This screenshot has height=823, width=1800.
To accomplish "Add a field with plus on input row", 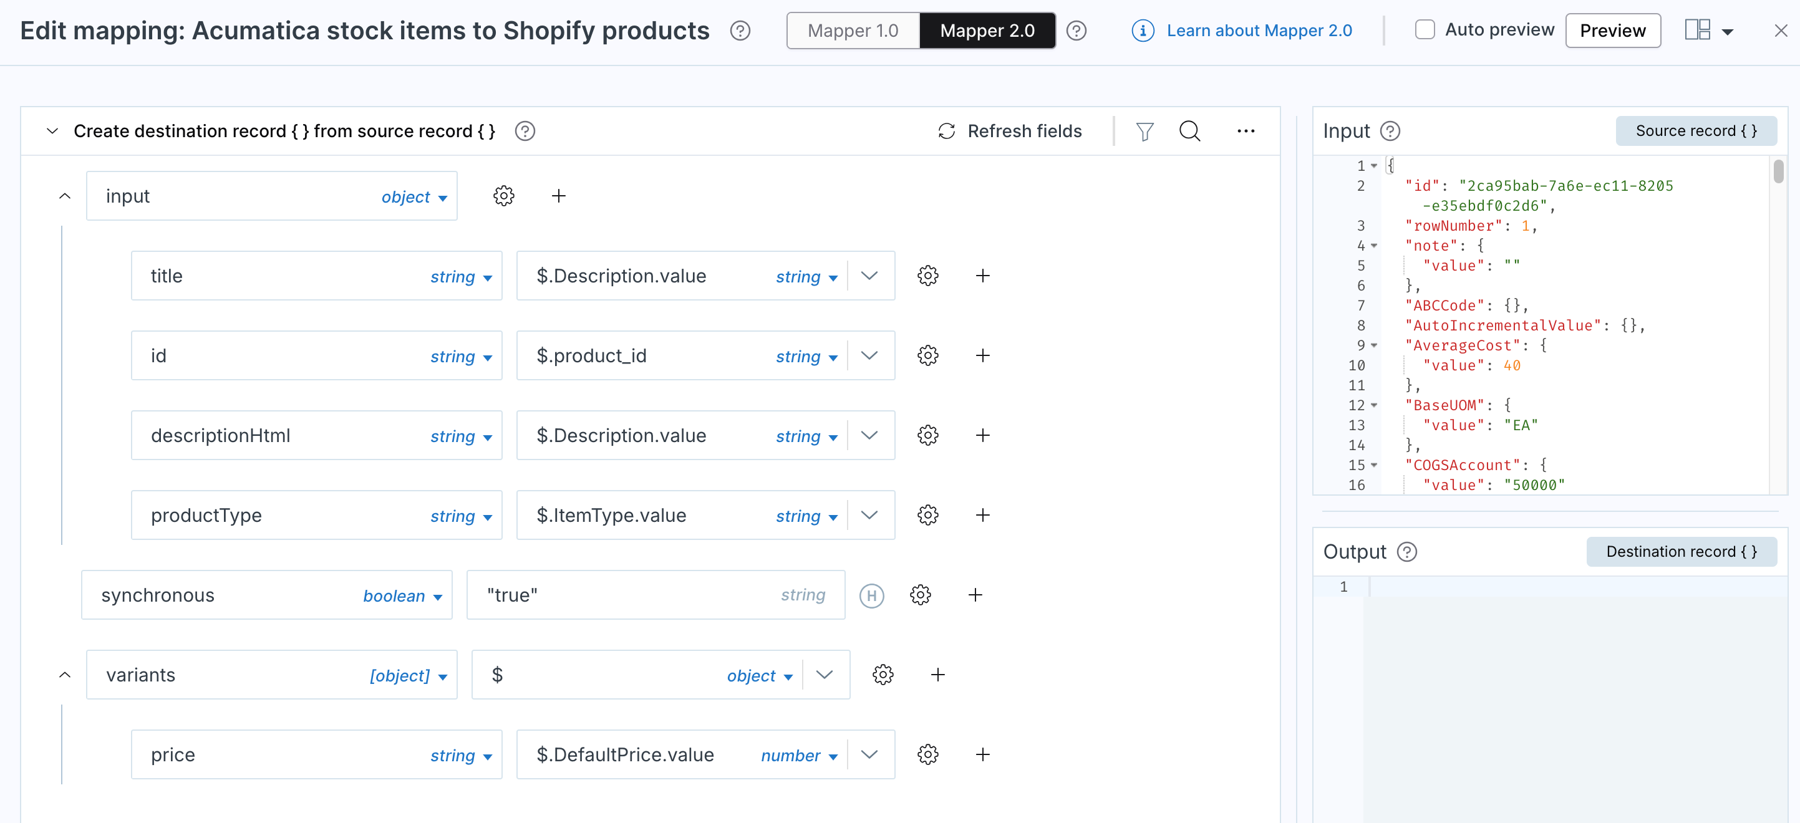I will tap(558, 196).
